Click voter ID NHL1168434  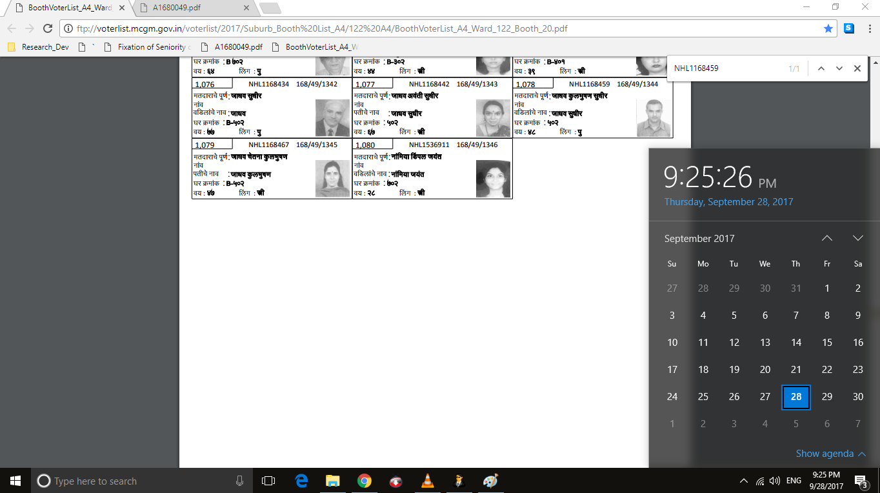click(268, 84)
